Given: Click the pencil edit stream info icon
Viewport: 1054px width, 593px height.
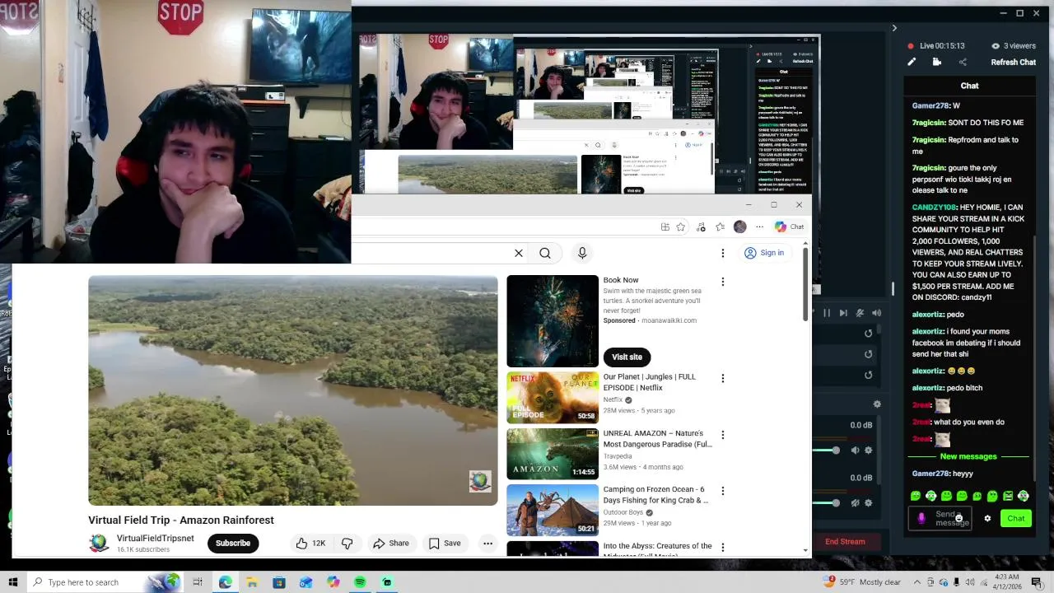Looking at the screenshot, I should coord(912,62).
